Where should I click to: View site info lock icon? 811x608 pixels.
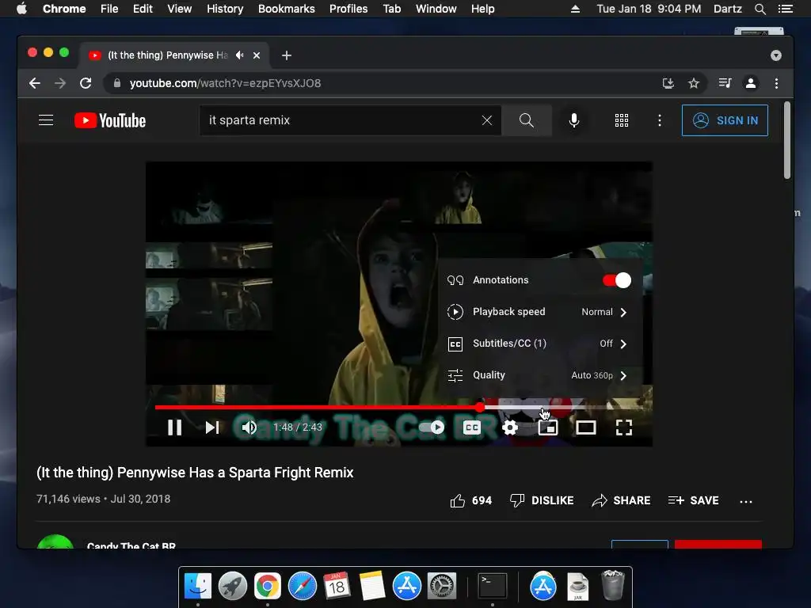(x=117, y=83)
